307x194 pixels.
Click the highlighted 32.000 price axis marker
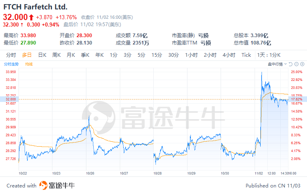pyautogui.click(x=9, y=99)
